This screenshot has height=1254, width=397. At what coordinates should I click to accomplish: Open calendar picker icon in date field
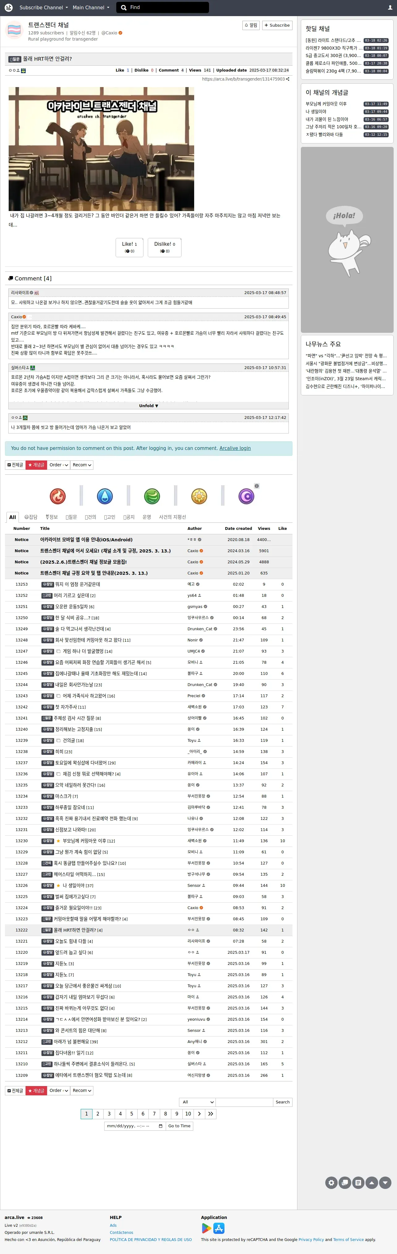point(160,1126)
